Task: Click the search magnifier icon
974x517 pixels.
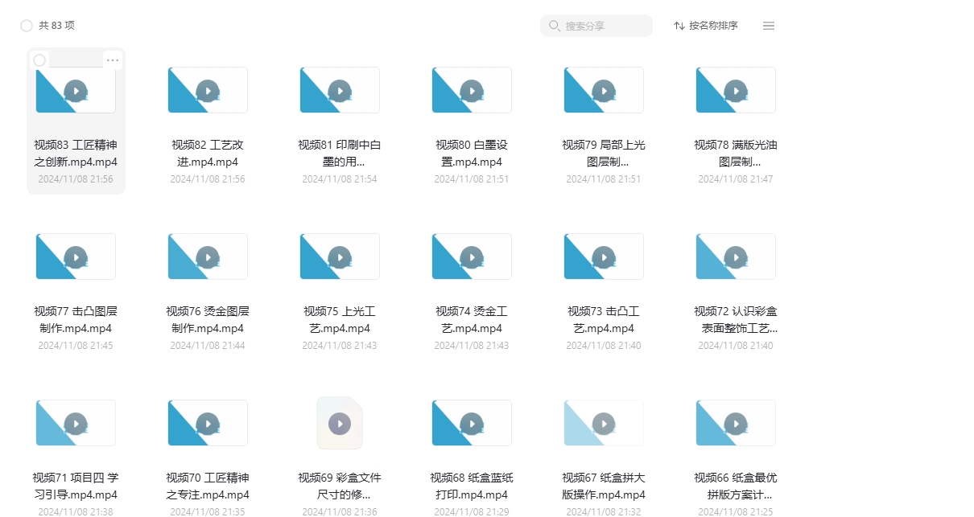Action: 554,26
